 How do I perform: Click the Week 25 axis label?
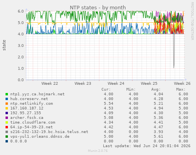click(149, 84)
